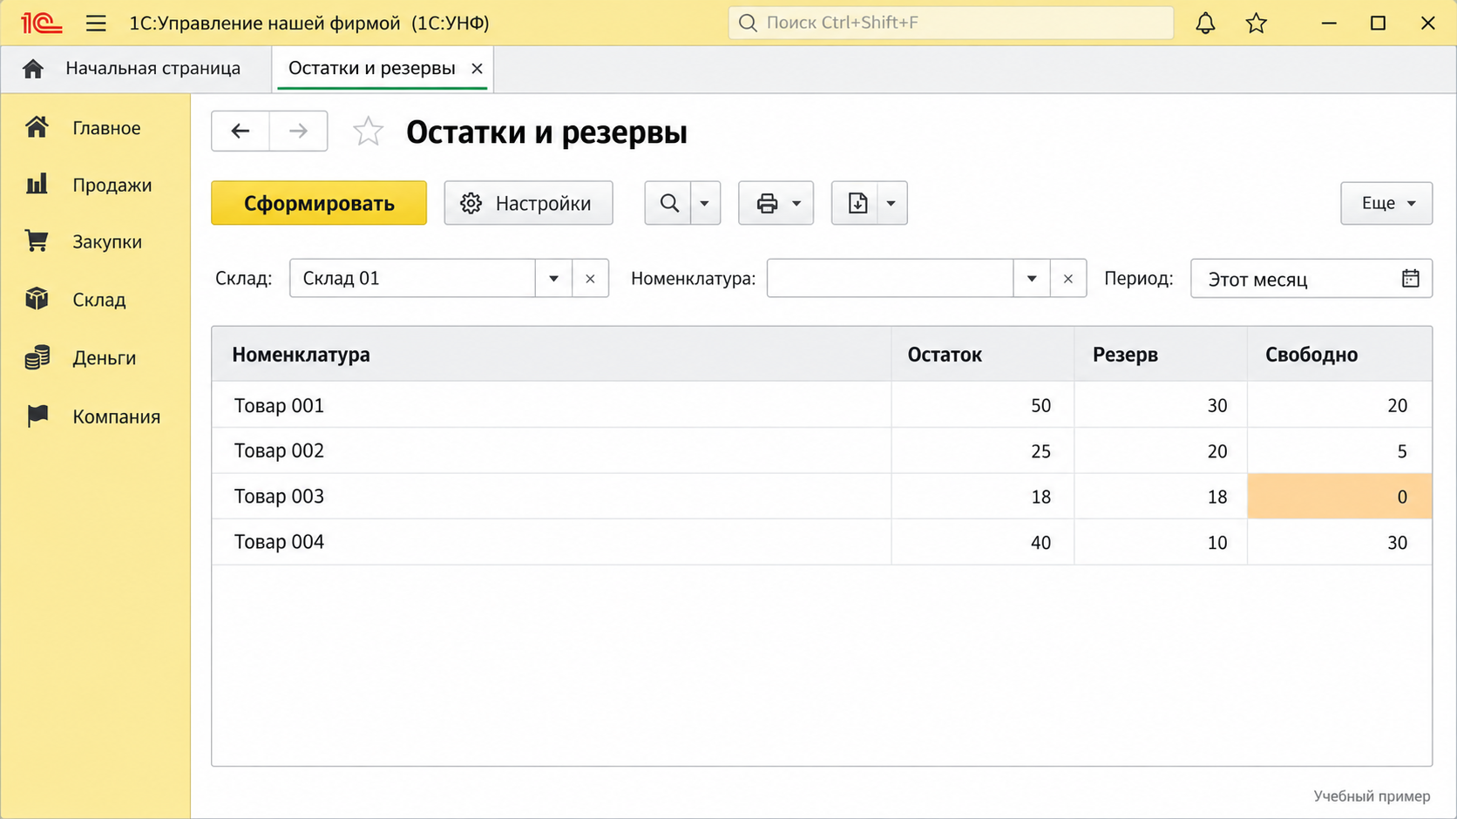
Task: Sort by Остаток column header
Action: pyautogui.click(x=982, y=355)
